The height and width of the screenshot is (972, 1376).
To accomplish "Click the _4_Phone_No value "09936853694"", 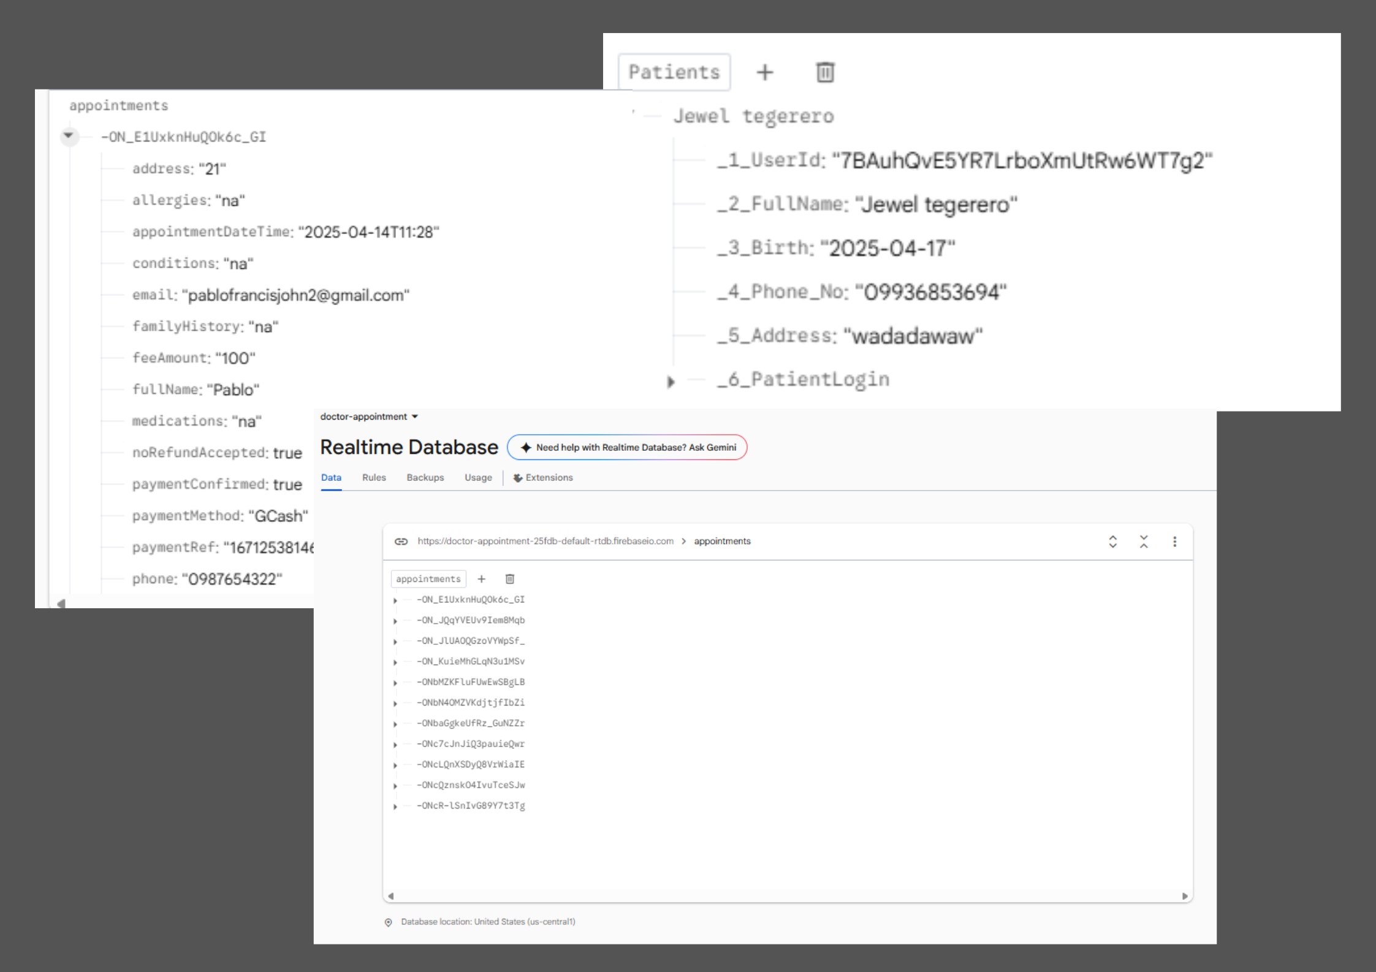I will click(931, 292).
